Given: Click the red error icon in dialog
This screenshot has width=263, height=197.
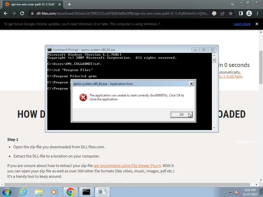Looking at the screenshot, I should pyautogui.click(x=83, y=97).
